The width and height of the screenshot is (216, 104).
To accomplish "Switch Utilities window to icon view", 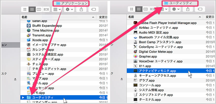I will click(x=132, y=9).
